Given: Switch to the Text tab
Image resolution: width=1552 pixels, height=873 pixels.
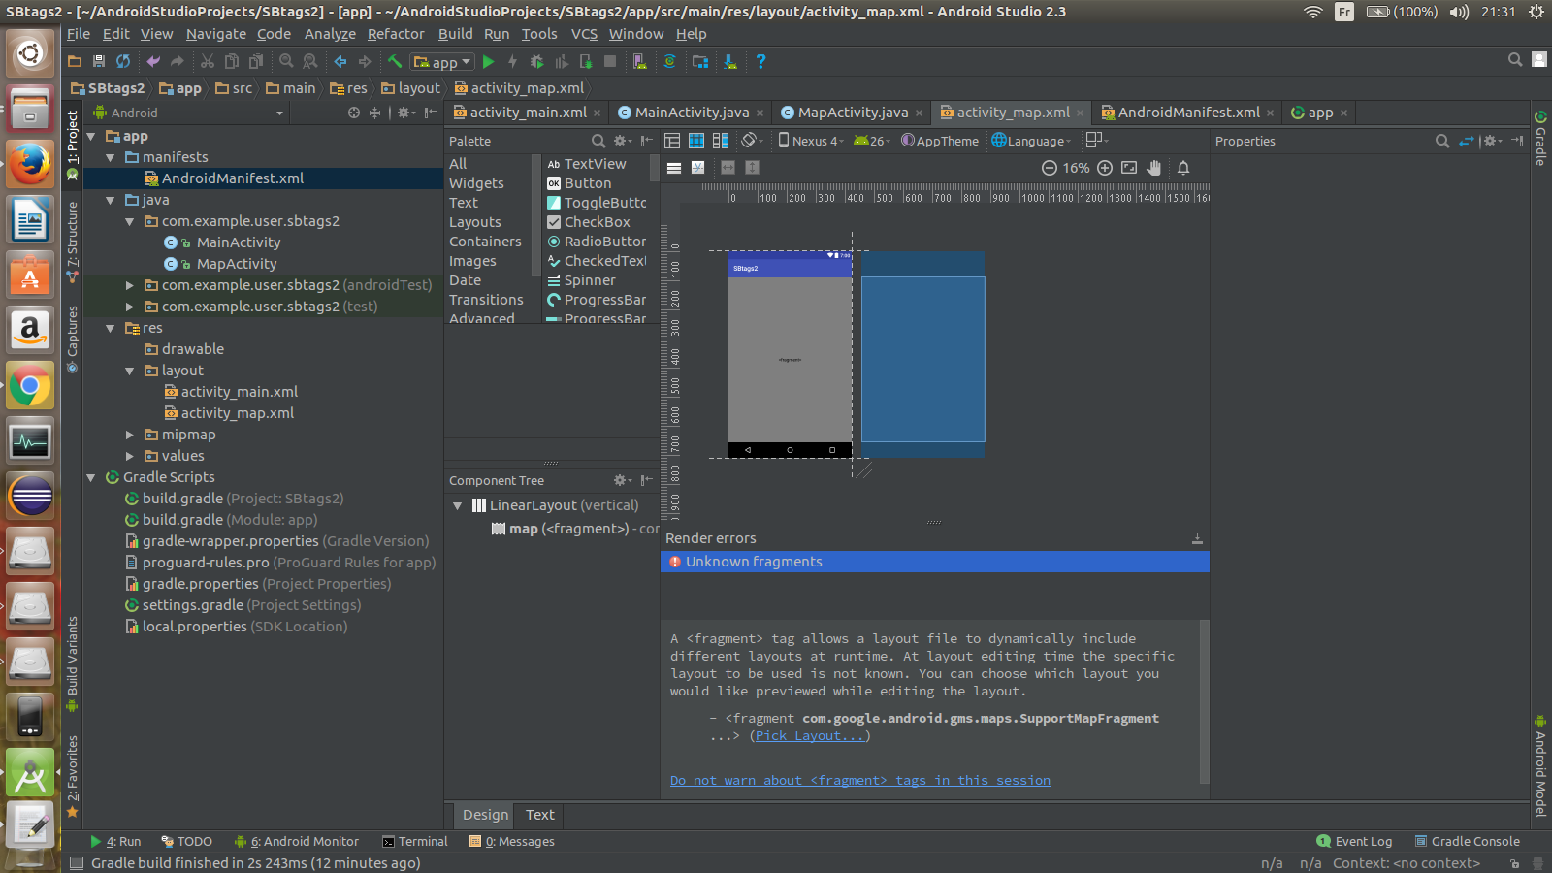Looking at the screenshot, I should (x=540, y=815).
